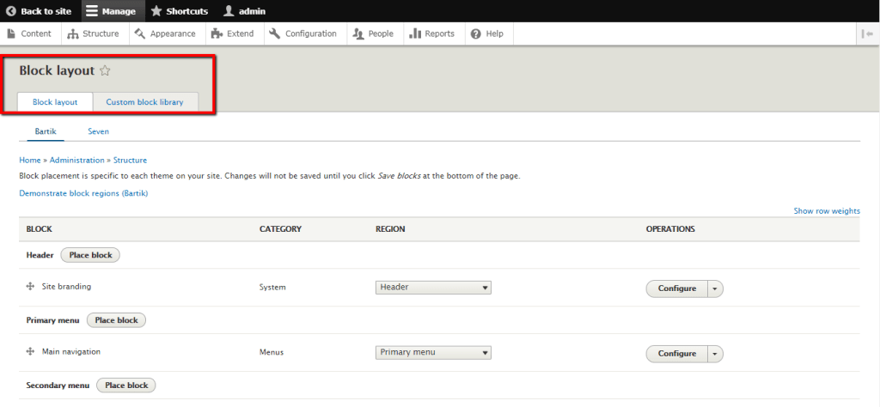Click the Back to site arrow icon
Screen dimensions: 880x407
(10, 11)
